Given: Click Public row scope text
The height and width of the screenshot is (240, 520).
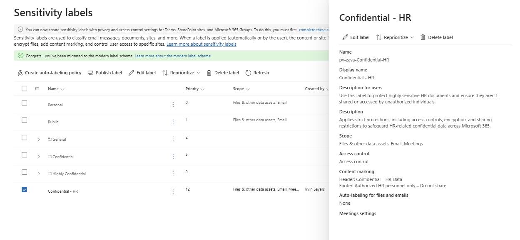Looking at the screenshot, I should click(x=260, y=120).
